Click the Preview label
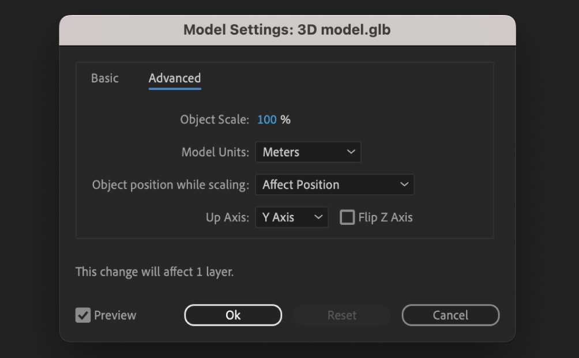The height and width of the screenshot is (358, 579). pos(114,315)
